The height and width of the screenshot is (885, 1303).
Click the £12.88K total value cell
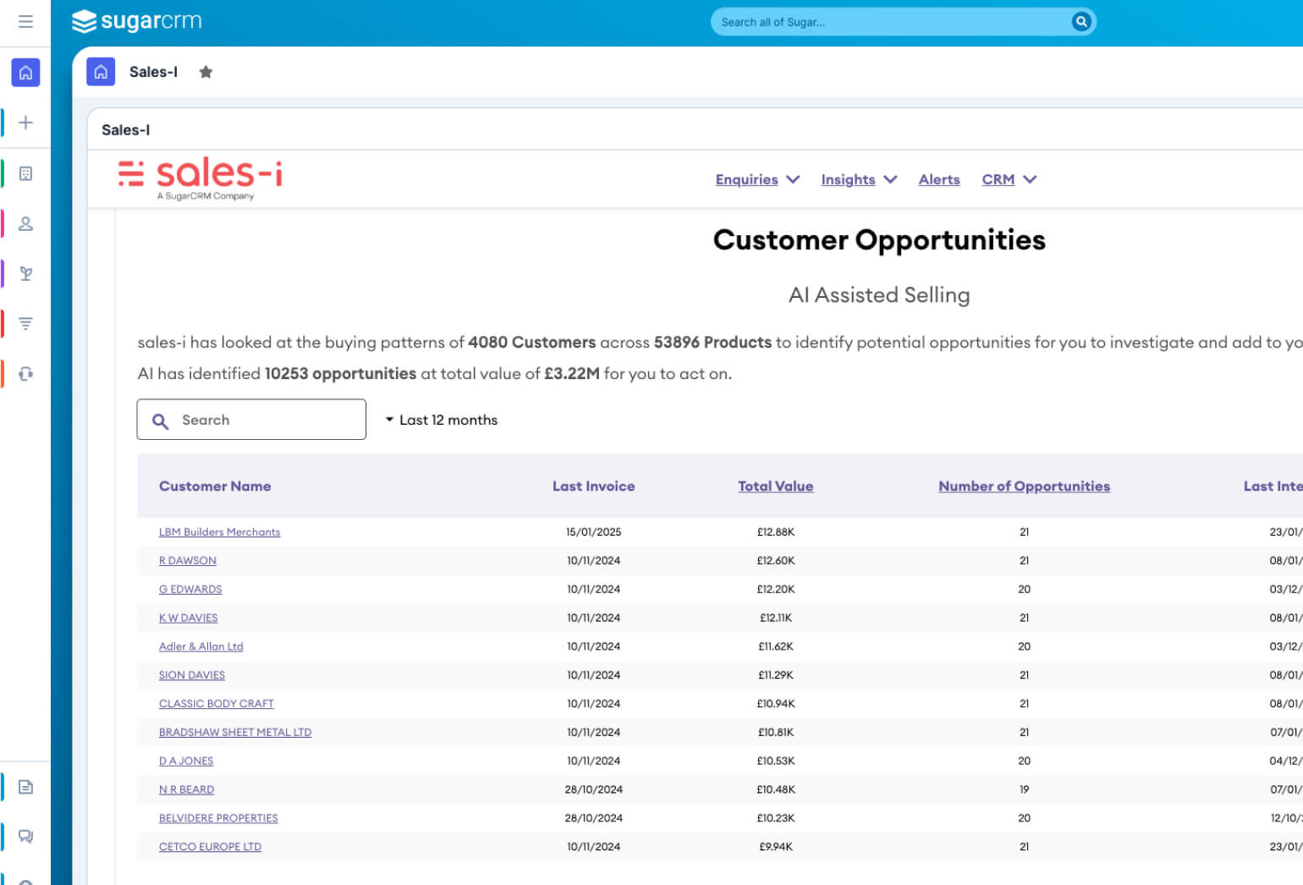coord(776,532)
